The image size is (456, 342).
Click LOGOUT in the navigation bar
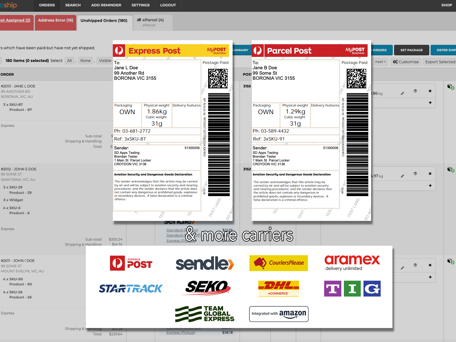168,5
